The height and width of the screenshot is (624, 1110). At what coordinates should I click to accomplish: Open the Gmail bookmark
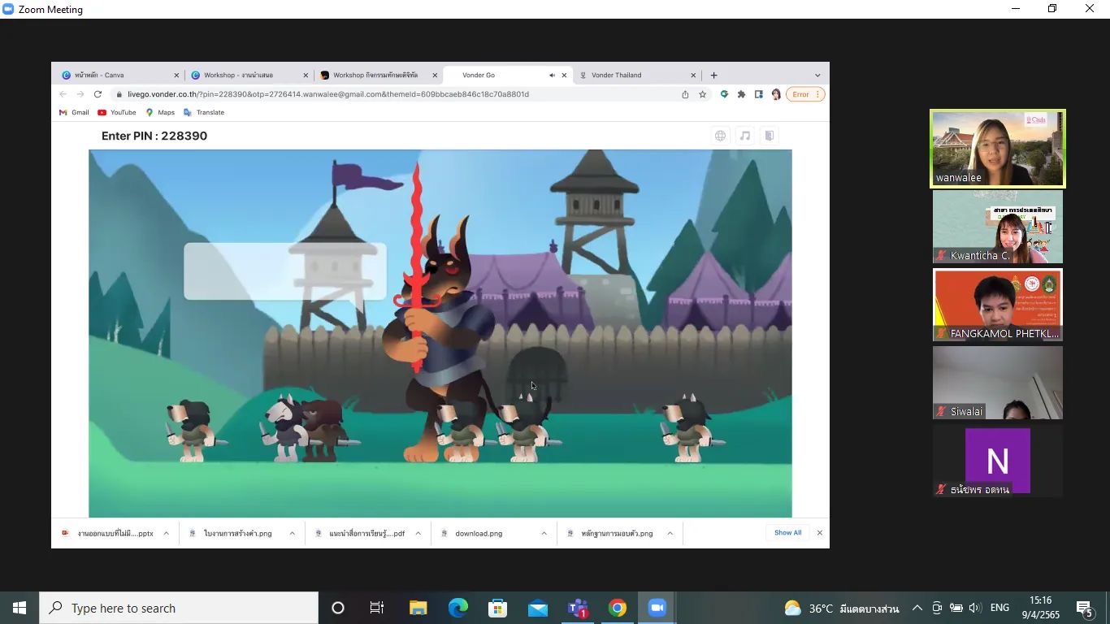[x=74, y=112]
